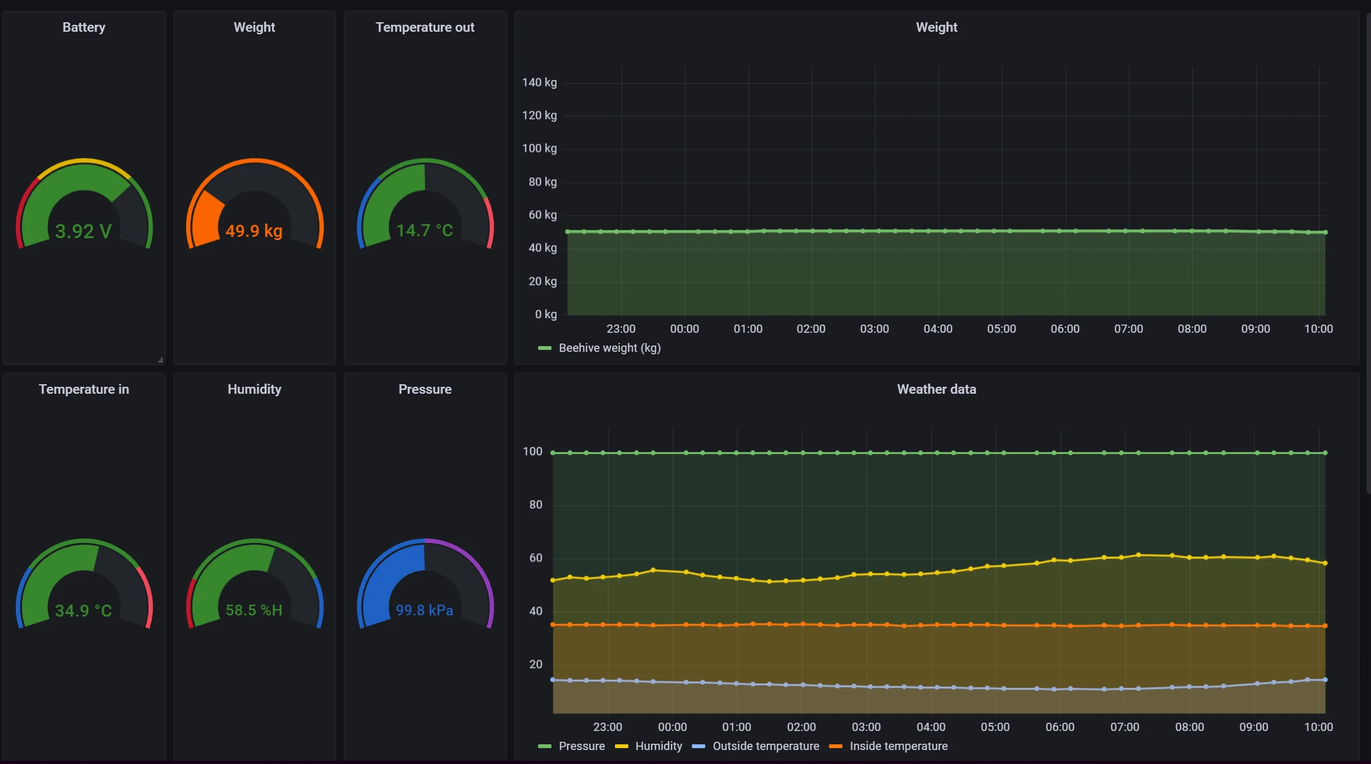Open the Humidity panel title menu
The width and height of the screenshot is (1371, 764).
(x=254, y=389)
